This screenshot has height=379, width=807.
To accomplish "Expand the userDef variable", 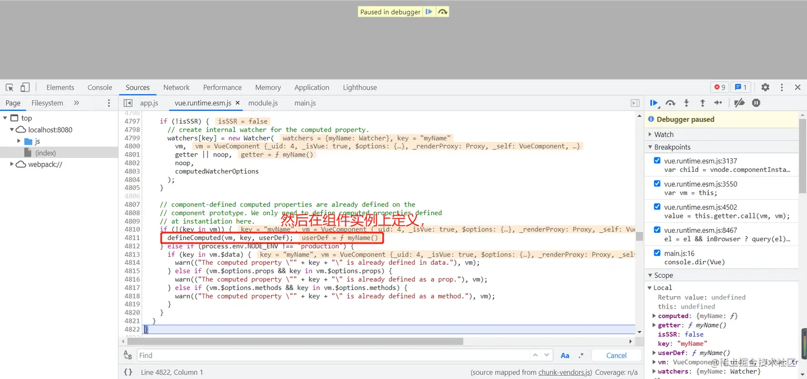I will (654, 353).
